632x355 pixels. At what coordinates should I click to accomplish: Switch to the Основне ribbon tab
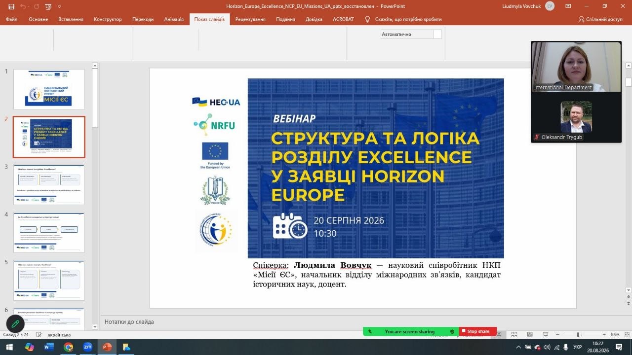38,19
